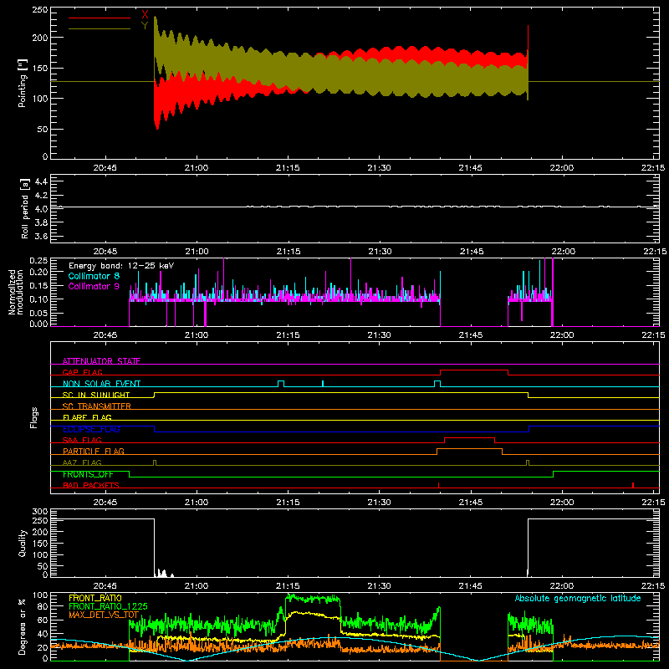
Task: Click the raised SAA_FLAG segment
Action: pos(469,438)
